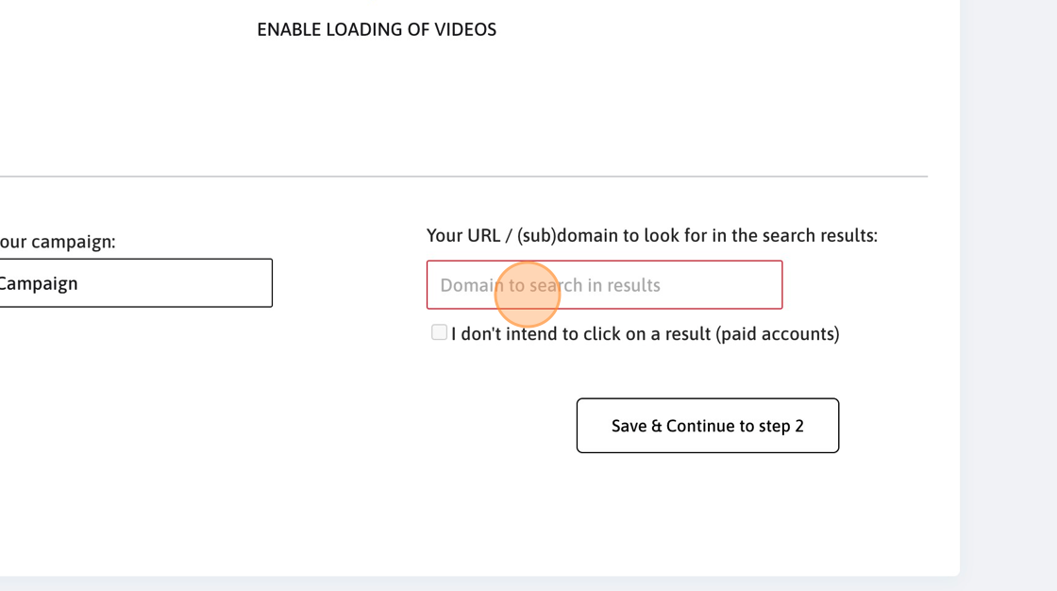Click the "Continue to step 2" button text
This screenshot has height=591, width=1057.
(x=735, y=426)
